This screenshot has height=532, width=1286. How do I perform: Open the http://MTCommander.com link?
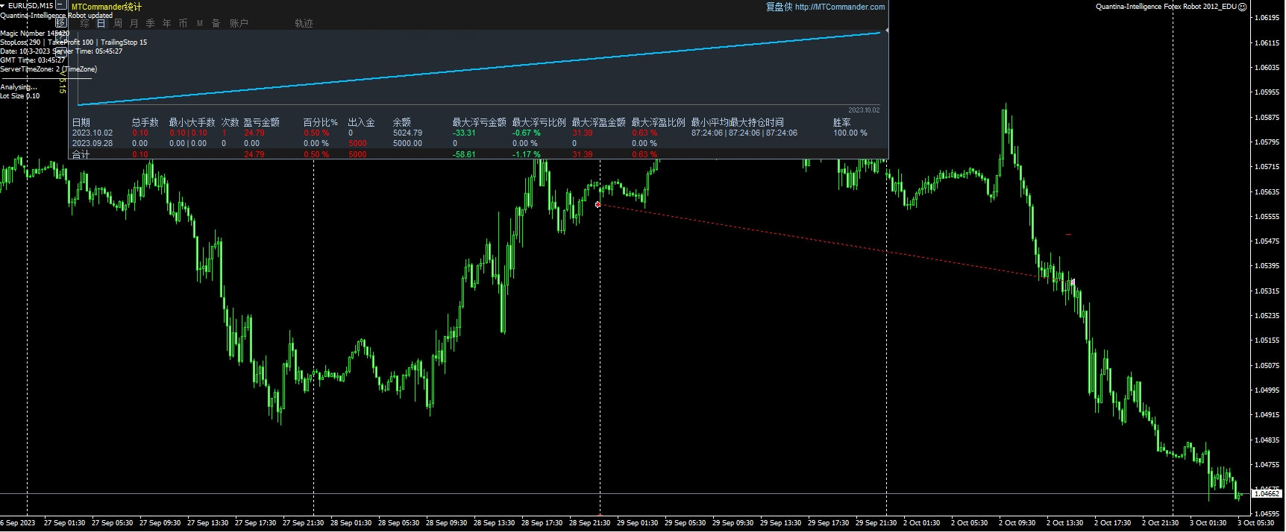point(840,7)
